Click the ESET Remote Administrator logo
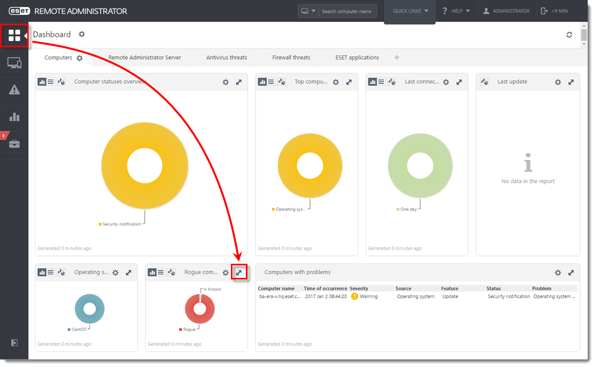This screenshot has height=367, width=595. tap(68, 11)
